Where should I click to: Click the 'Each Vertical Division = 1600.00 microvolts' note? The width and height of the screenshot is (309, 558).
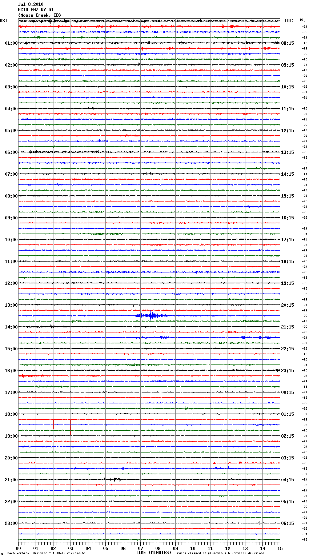[46, 553]
